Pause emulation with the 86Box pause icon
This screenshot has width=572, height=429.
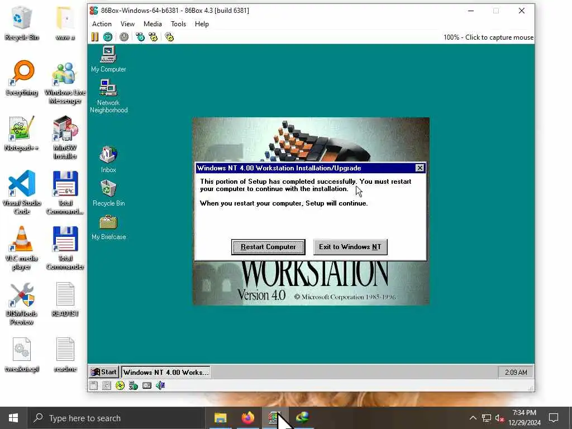pos(95,37)
